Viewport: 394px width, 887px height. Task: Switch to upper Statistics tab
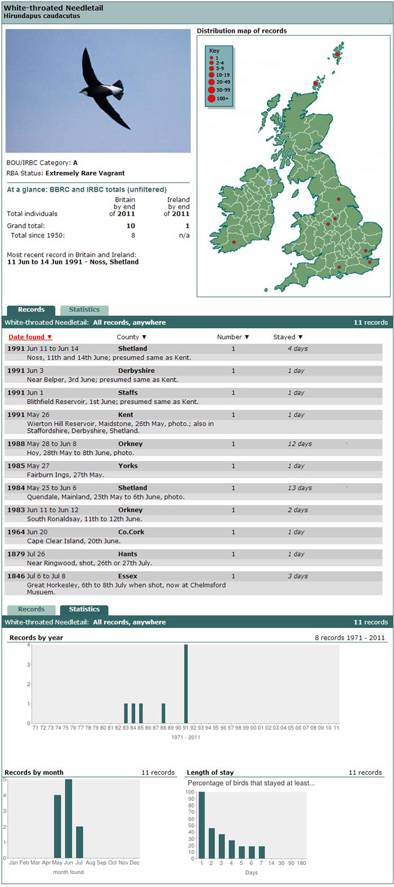pos(84,310)
